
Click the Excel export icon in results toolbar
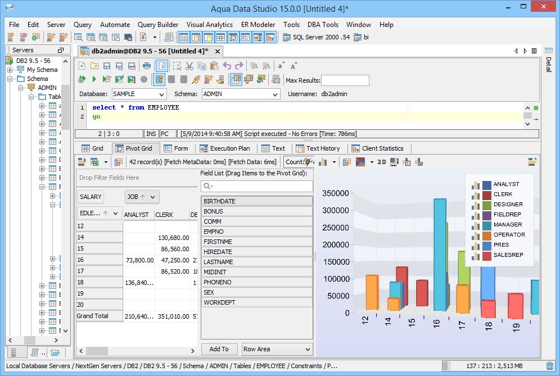[x=94, y=162]
